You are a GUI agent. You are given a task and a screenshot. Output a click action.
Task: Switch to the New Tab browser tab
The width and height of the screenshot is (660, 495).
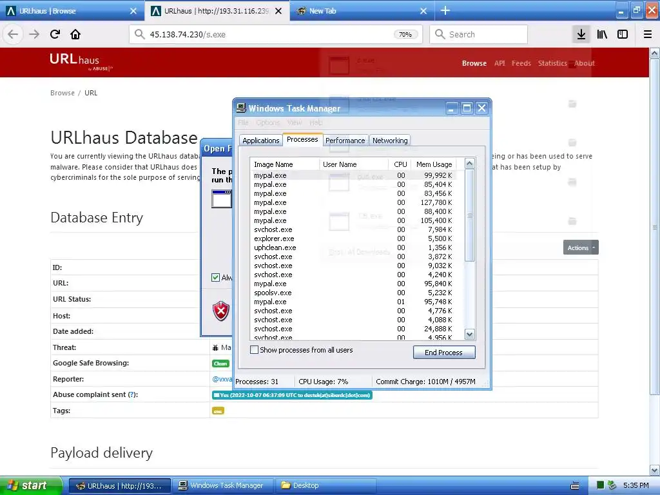[362, 11]
